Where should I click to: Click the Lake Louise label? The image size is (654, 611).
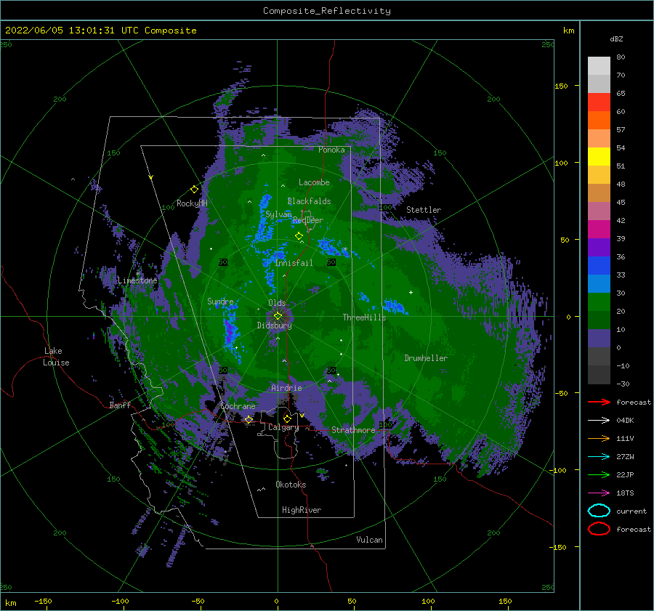pyautogui.click(x=56, y=357)
